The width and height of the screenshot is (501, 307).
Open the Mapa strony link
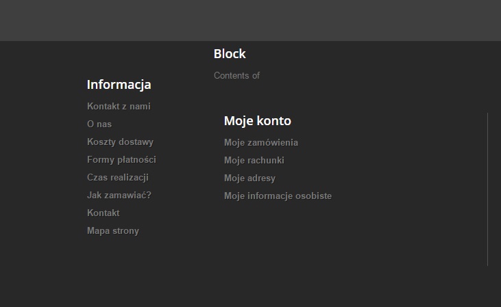pos(113,231)
